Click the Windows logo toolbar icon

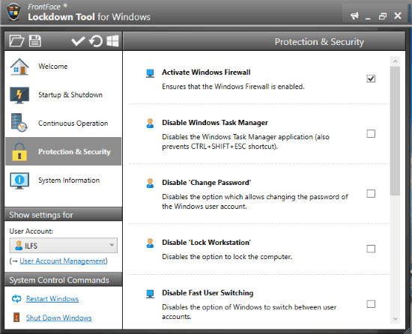[112, 41]
